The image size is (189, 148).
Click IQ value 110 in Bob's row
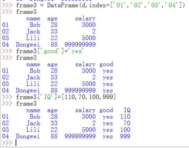click(125, 117)
